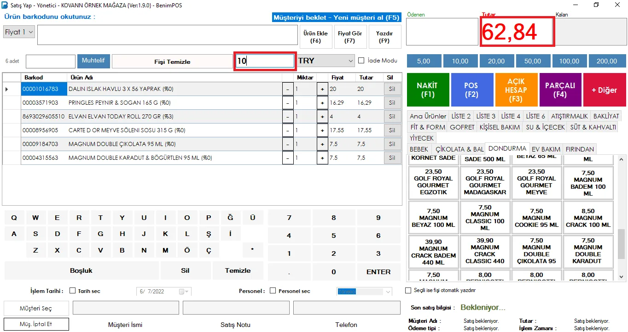Click the on-screen Boşluk key
Image resolution: width=628 pixels, height=332 pixels.
pyautogui.click(x=81, y=270)
